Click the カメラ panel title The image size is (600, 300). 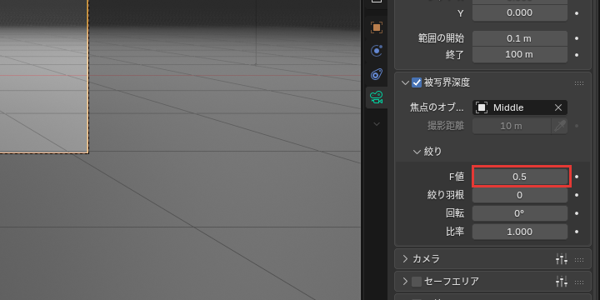point(427,259)
